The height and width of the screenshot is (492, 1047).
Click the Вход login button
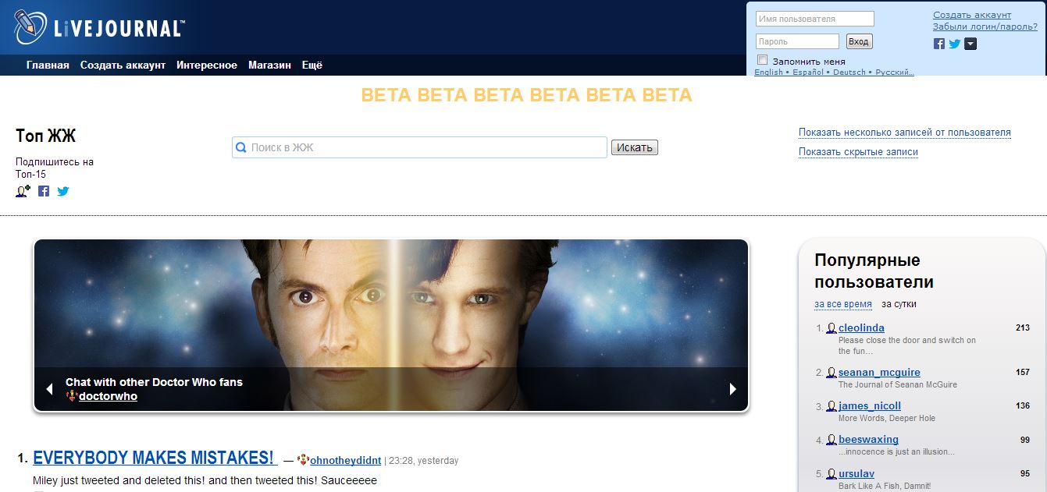pos(859,41)
